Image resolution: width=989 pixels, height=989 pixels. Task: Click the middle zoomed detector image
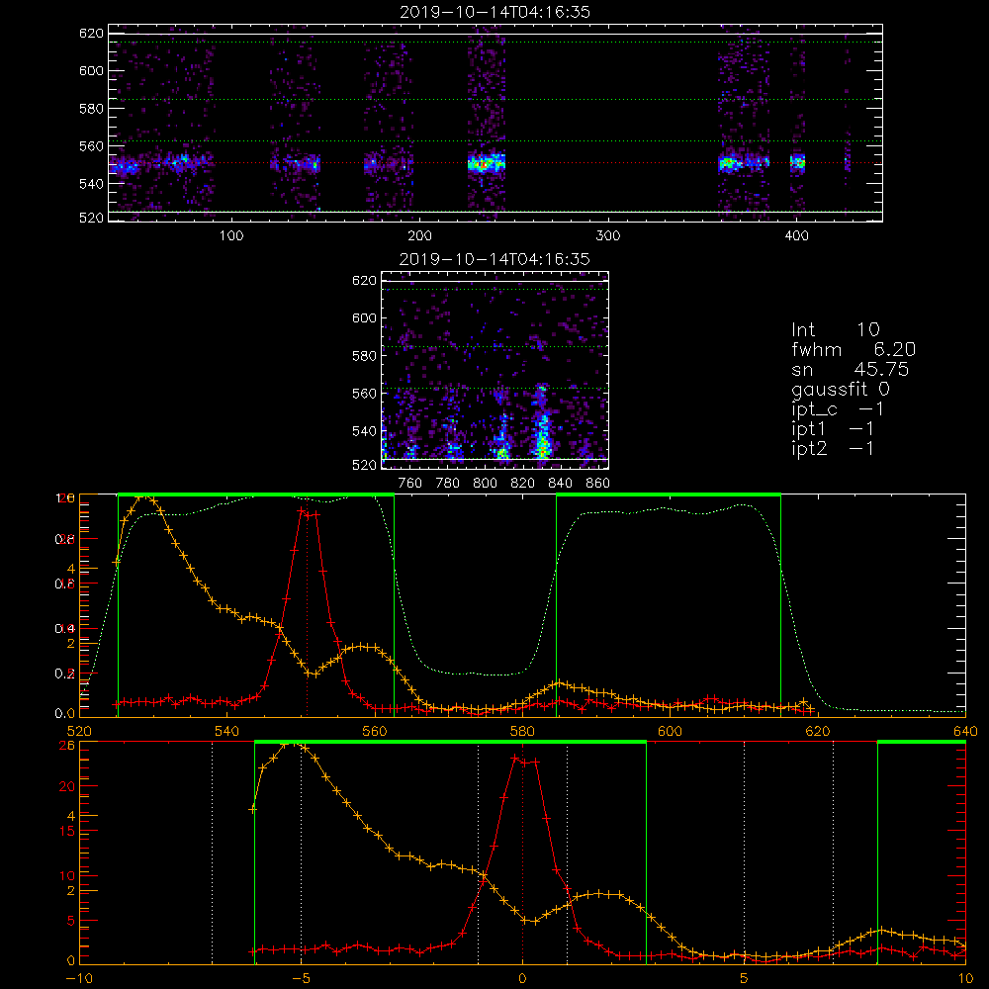(495, 370)
